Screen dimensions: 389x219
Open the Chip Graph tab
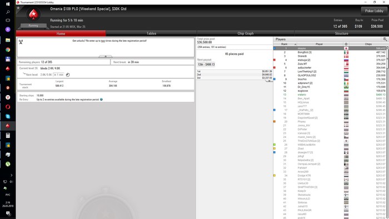[x=246, y=33]
